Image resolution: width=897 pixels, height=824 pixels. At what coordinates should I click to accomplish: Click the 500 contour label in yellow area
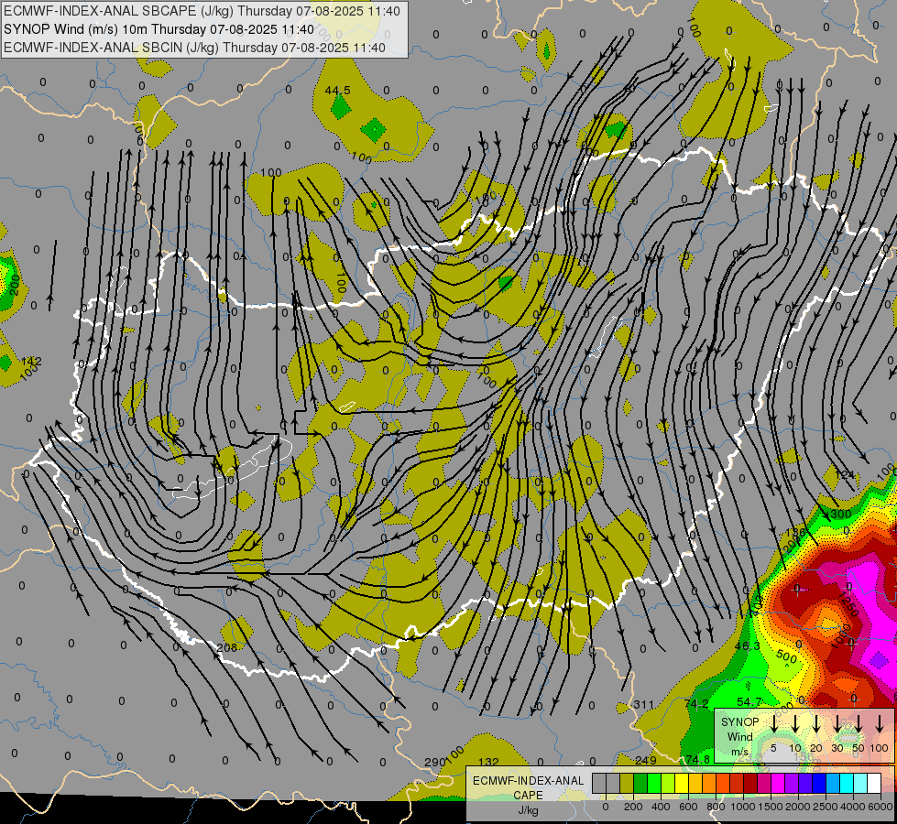click(787, 656)
